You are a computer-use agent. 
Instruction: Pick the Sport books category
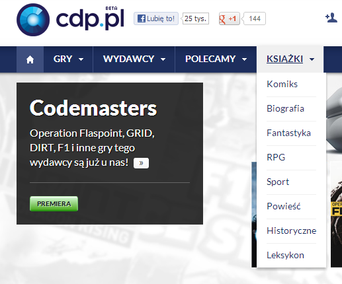tap(278, 182)
